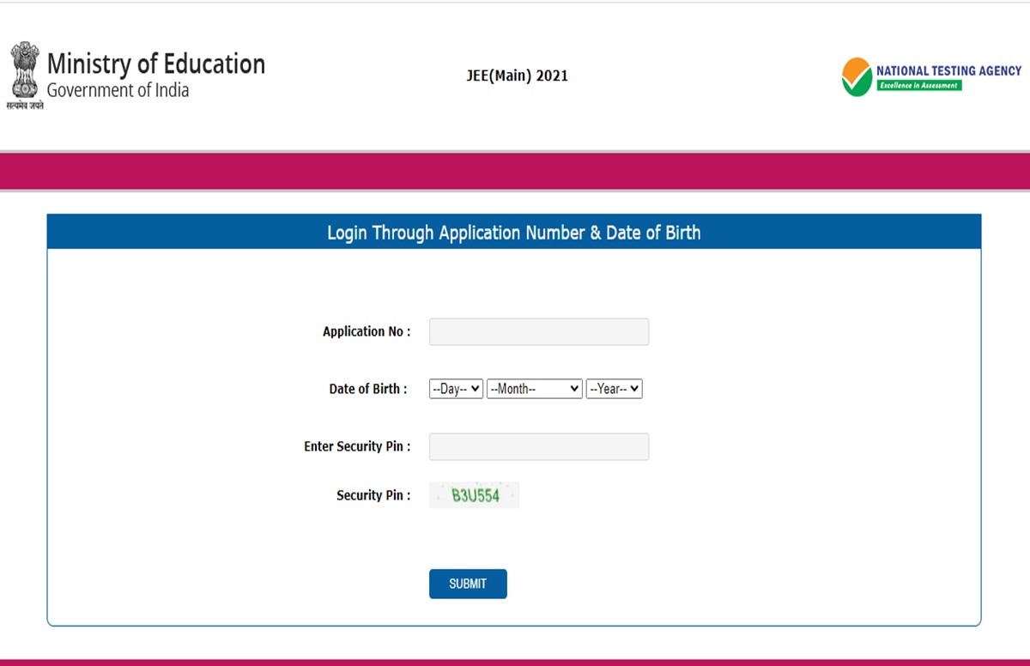Open the Year dropdown selector
The width and height of the screenshot is (1030, 666).
(x=615, y=389)
